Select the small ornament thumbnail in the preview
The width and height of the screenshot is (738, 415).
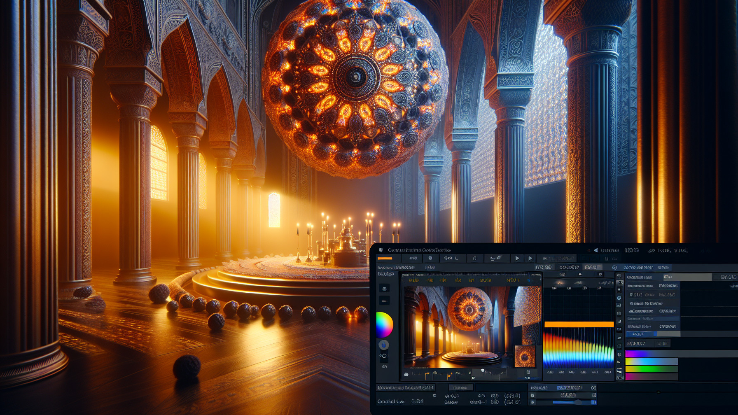click(525, 356)
